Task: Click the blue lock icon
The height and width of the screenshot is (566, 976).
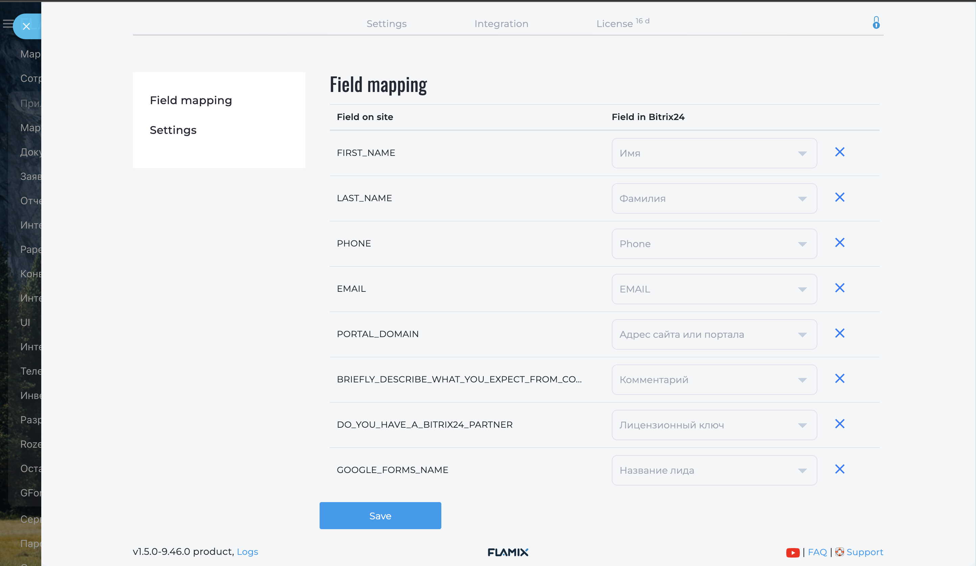Action: pyautogui.click(x=876, y=23)
